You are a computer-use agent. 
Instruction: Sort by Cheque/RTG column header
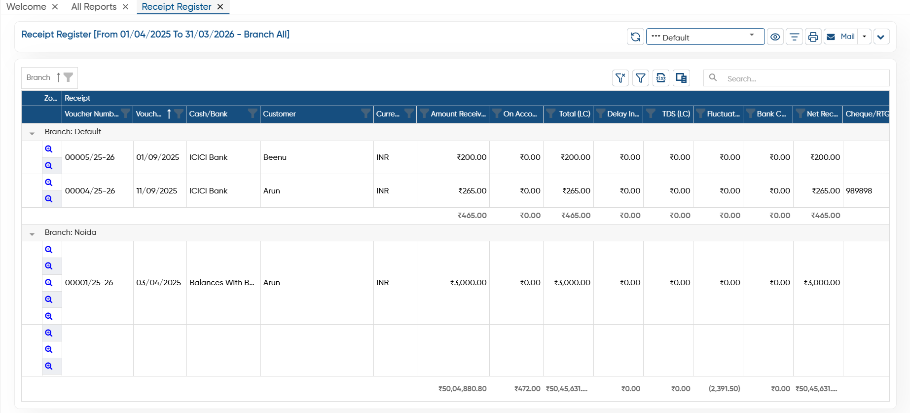[x=867, y=113]
